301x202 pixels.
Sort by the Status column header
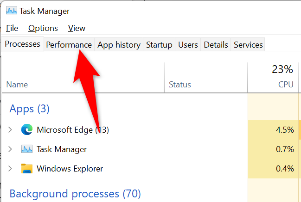click(180, 85)
